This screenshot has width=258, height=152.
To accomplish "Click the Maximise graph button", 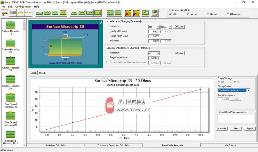I will [222, 129].
